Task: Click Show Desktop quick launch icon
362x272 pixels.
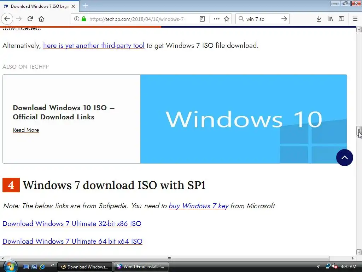Action: coord(25,267)
